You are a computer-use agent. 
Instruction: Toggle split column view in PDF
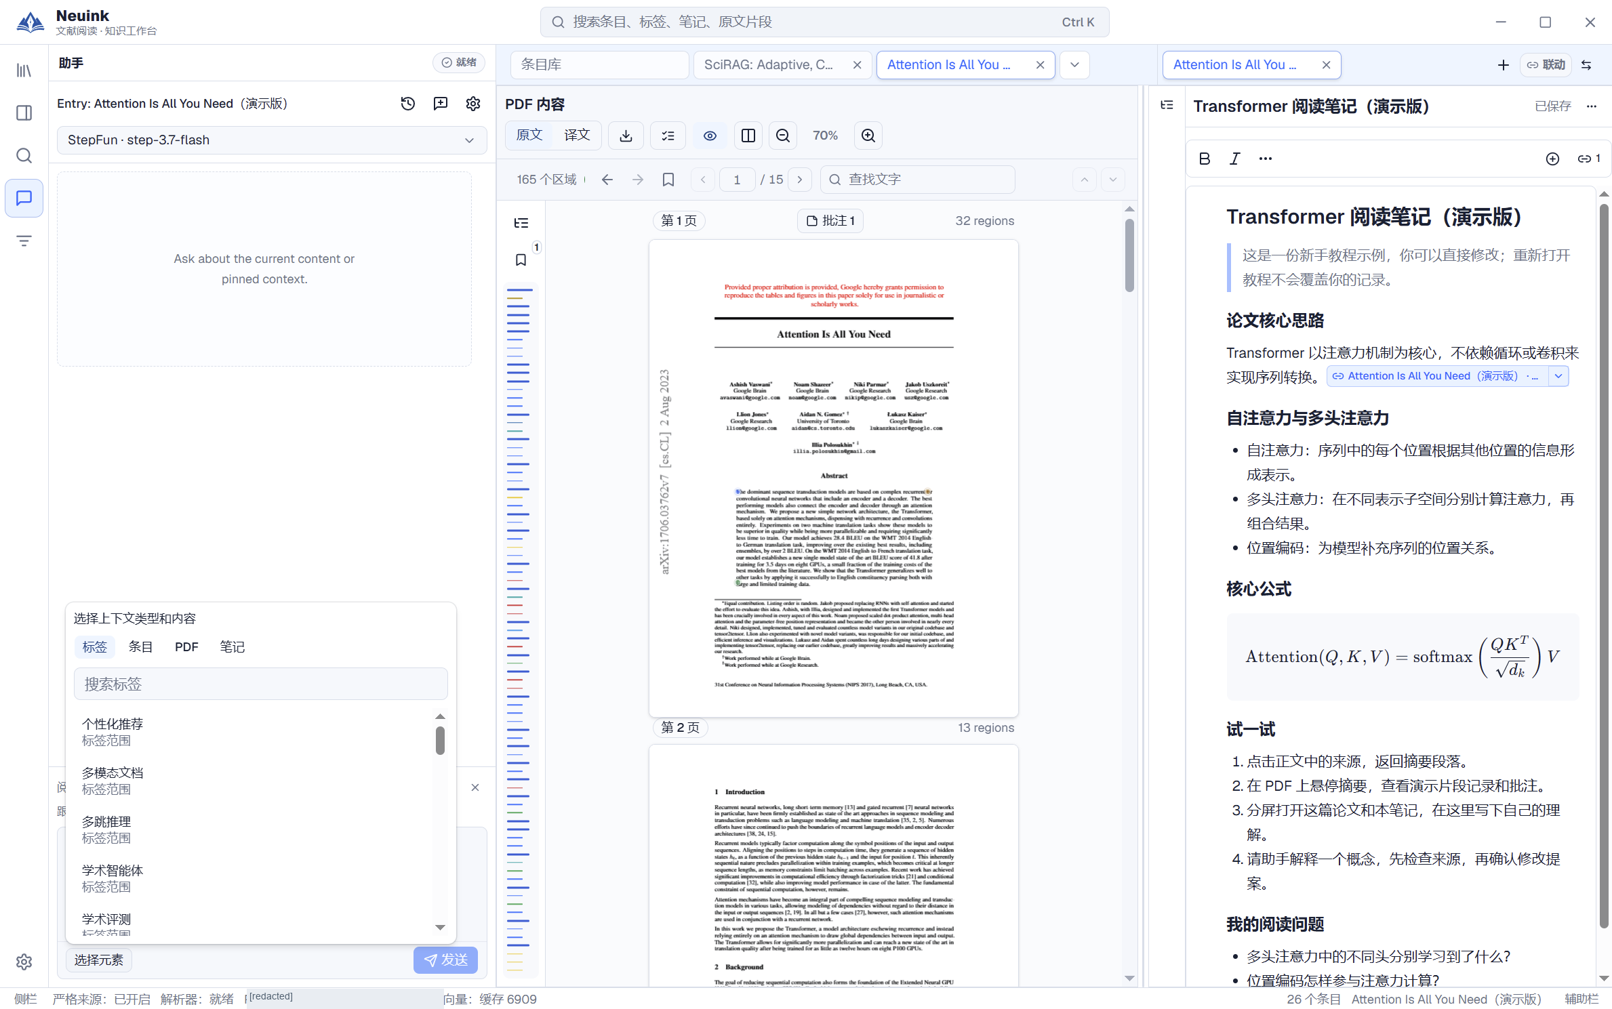click(x=748, y=136)
